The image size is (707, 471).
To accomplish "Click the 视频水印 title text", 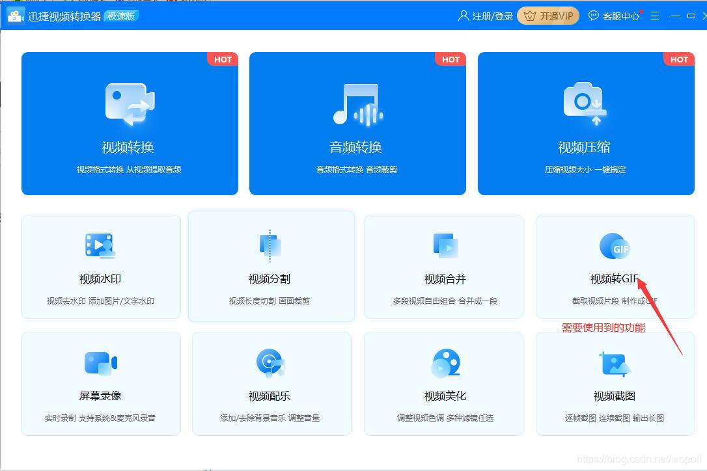I will [x=100, y=279].
